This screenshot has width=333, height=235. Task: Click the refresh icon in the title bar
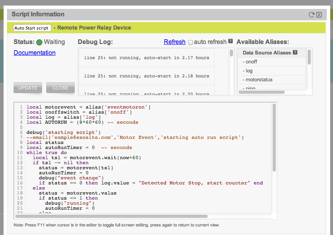point(311,14)
